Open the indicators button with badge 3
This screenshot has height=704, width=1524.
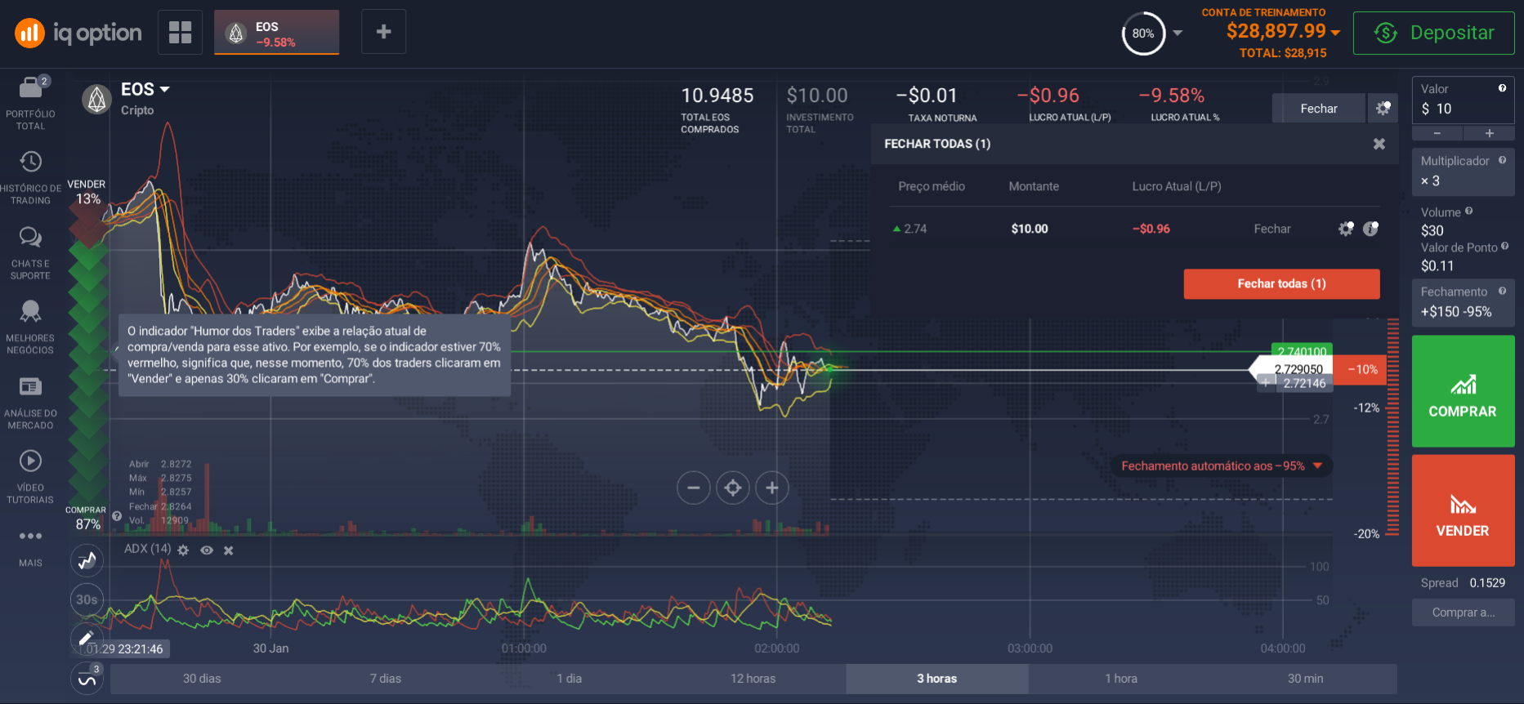point(87,679)
